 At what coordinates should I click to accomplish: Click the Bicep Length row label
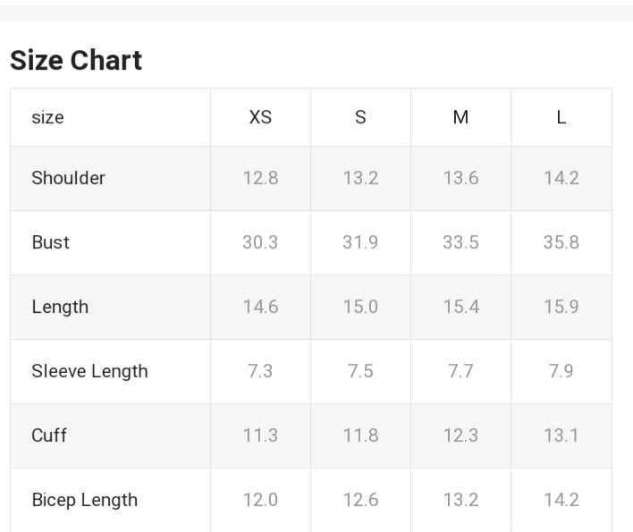(x=84, y=500)
